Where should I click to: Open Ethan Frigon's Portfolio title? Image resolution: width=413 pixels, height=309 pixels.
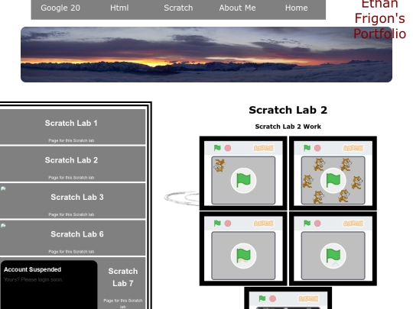[x=379, y=19]
